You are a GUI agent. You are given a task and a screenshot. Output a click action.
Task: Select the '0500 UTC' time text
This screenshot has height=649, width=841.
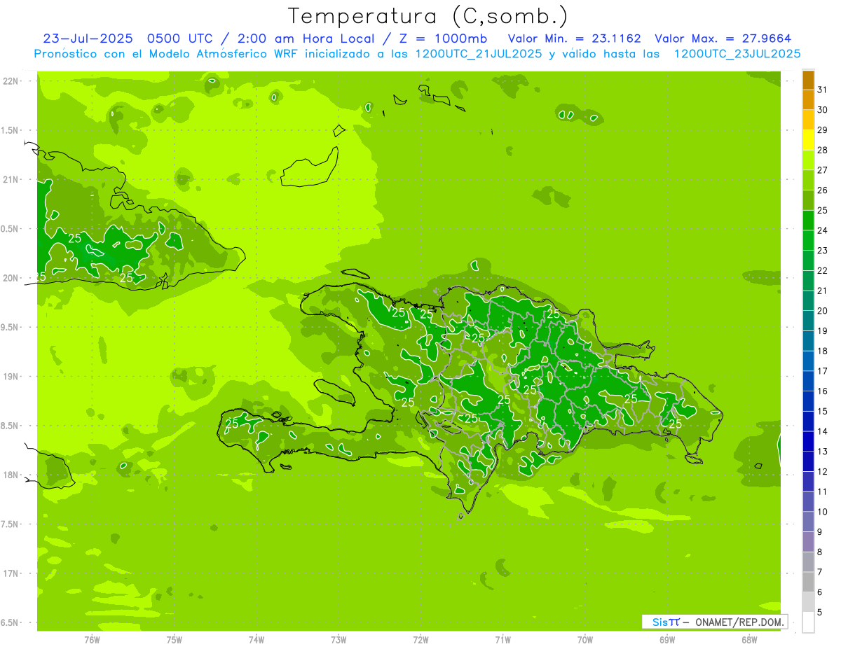[179, 39]
